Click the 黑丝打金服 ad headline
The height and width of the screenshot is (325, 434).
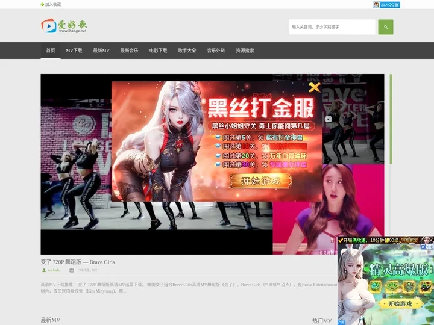[261, 108]
